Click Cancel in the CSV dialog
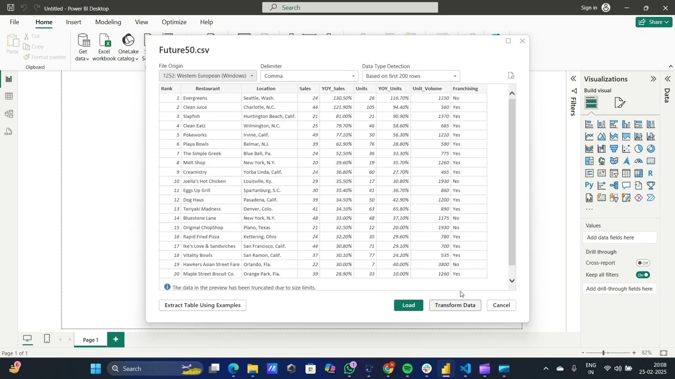Image resolution: width=675 pixels, height=379 pixels. click(502, 305)
